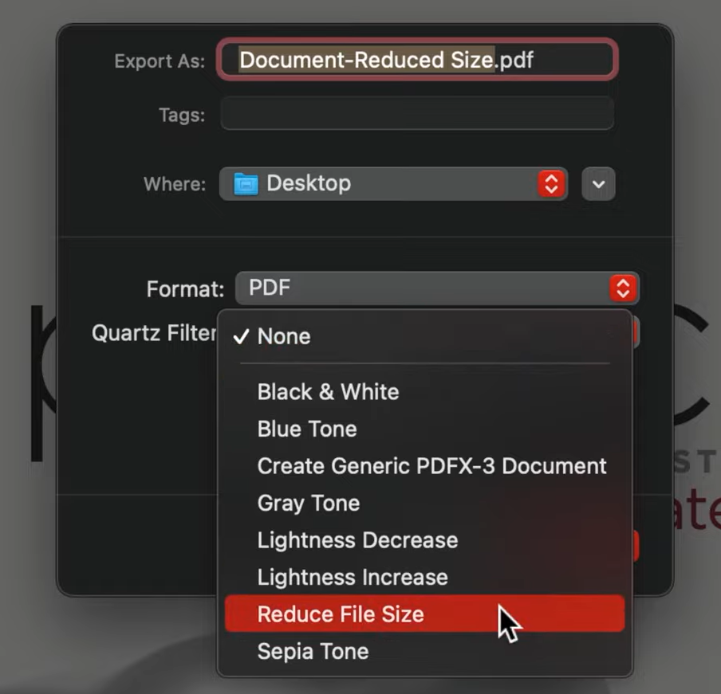This screenshot has height=694, width=721.
Task: Select the Lightness Decrease filter
Action: tap(424, 540)
